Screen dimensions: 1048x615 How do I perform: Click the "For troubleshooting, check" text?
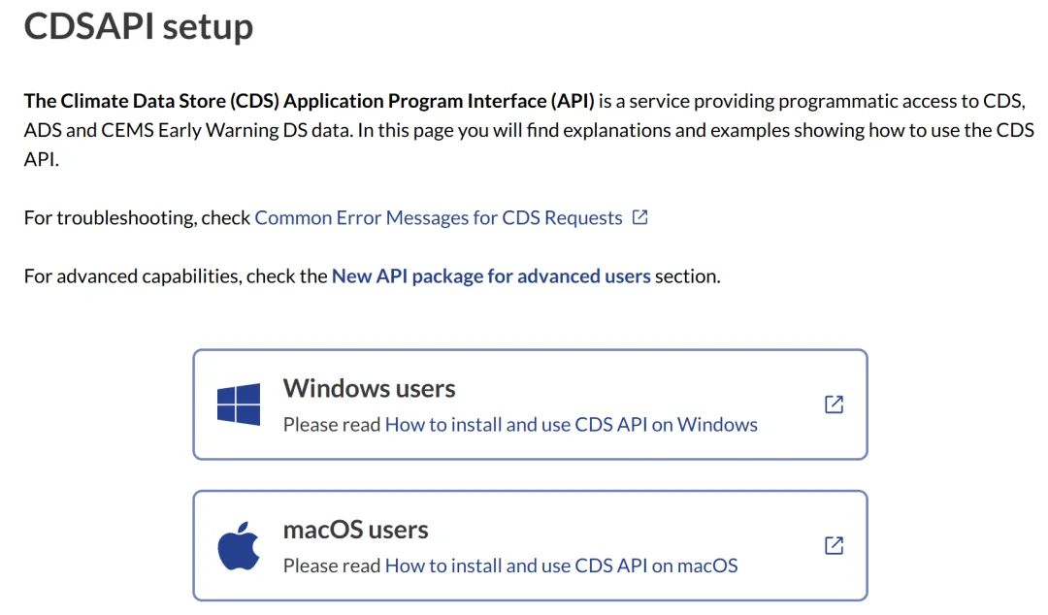(137, 218)
